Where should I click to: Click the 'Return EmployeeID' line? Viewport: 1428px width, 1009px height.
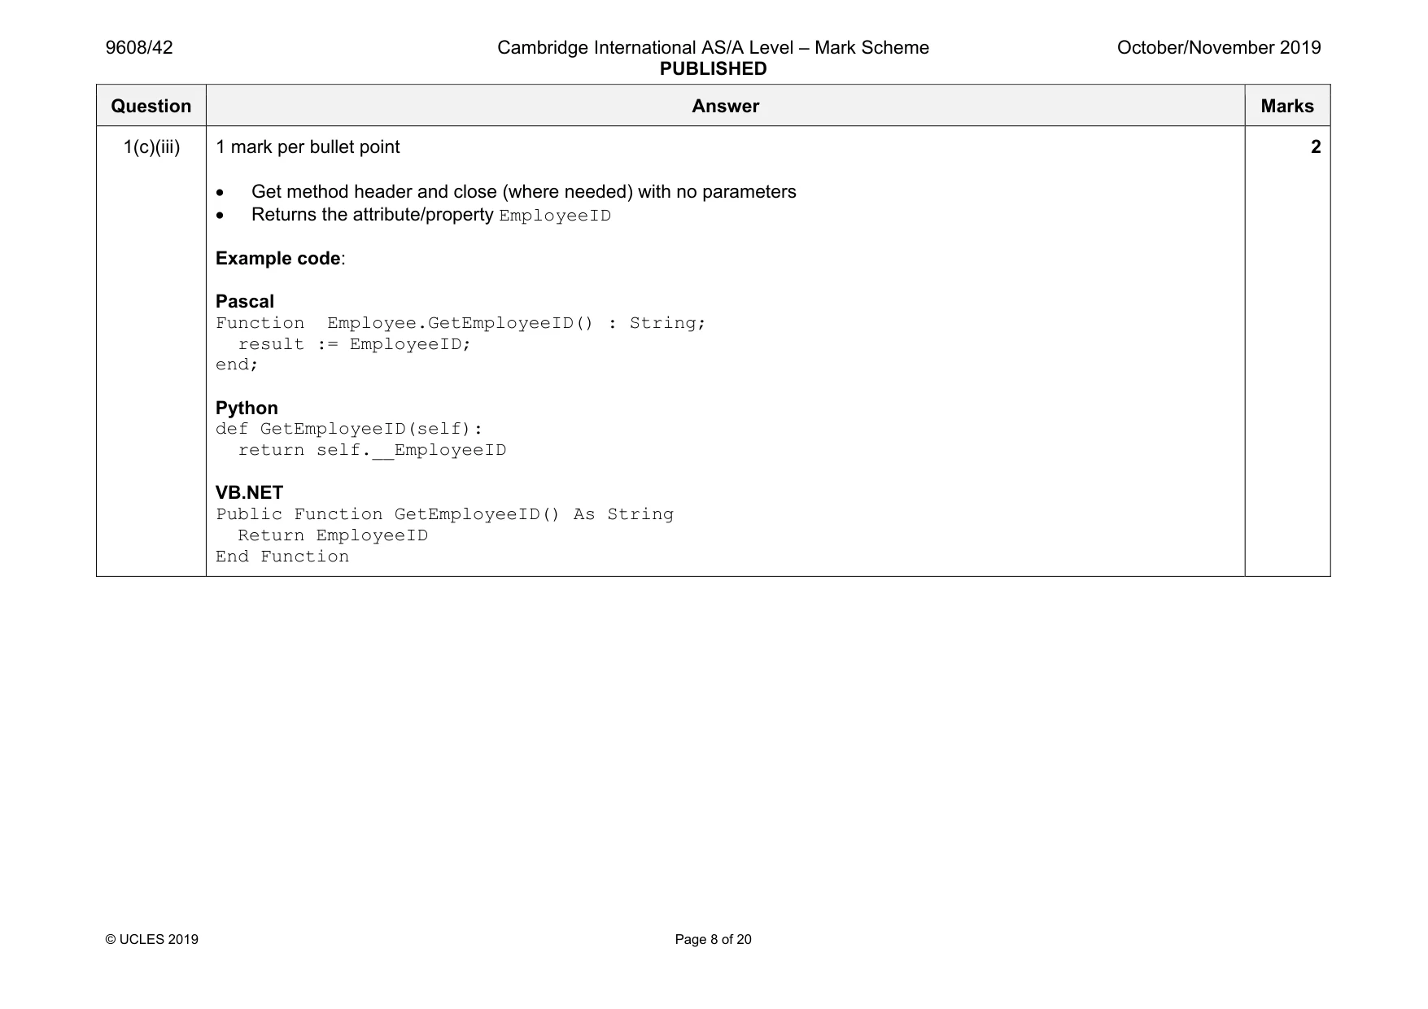[333, 535]
